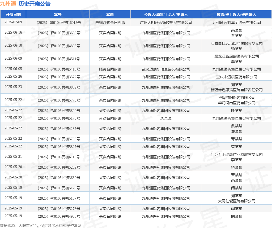The height and width of the screenshot is (228, 272).
Task: Click 江西百佳艾玛妇产医院有限公司 defendant
Action: pos(237,43)
